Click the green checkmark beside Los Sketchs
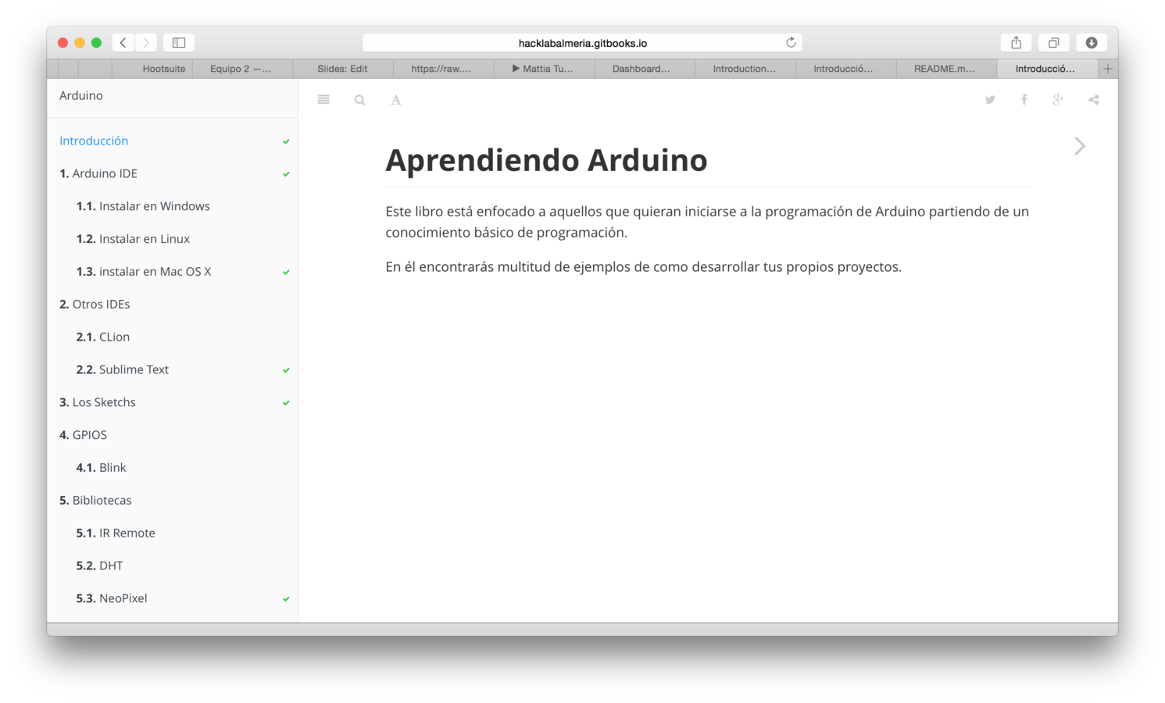 pyautogui.click(x=286, y=403)
